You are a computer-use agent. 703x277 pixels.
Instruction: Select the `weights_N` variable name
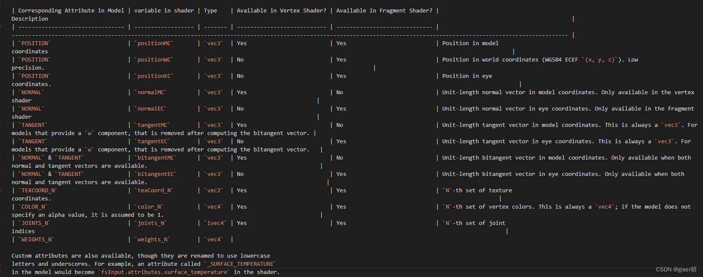click(152, 239)
